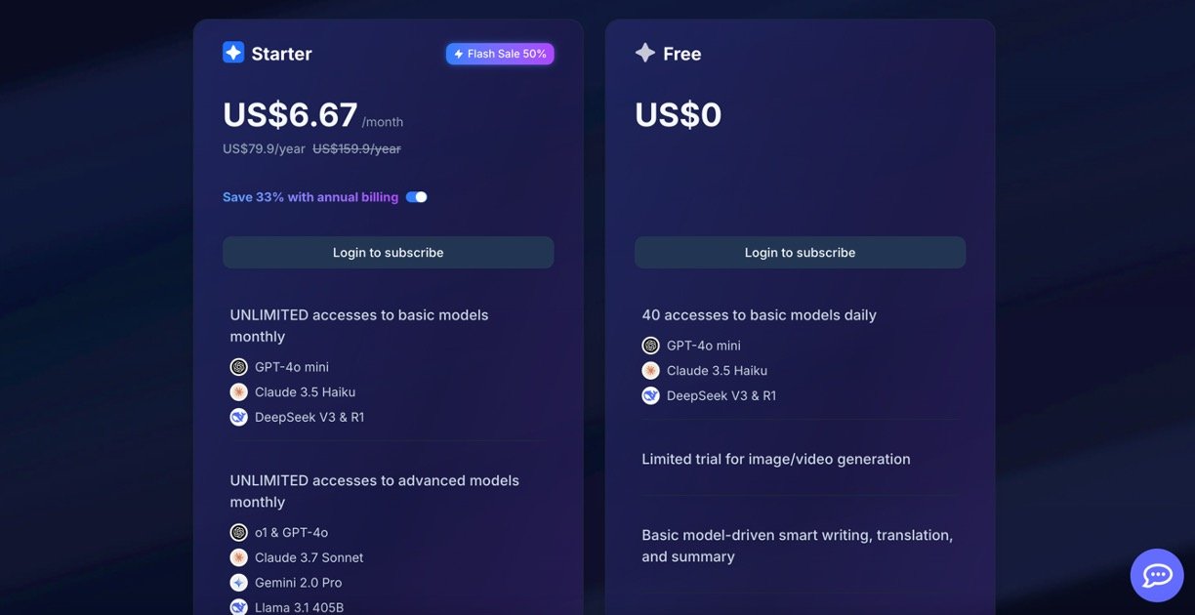
Task: Toggle the annual billing switch
Action: [417, 197]
